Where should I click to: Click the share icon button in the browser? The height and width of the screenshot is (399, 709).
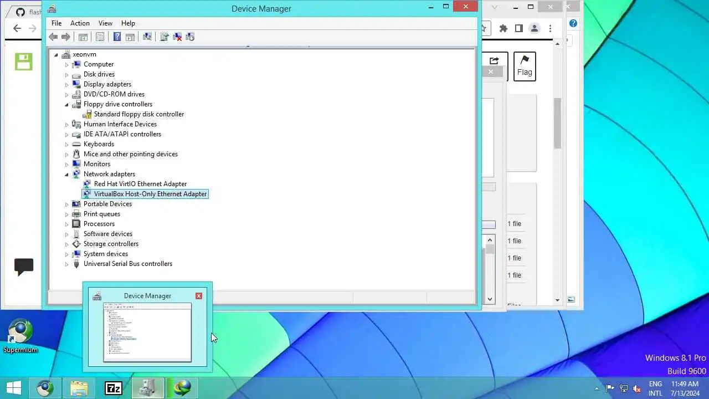(494, 60)
